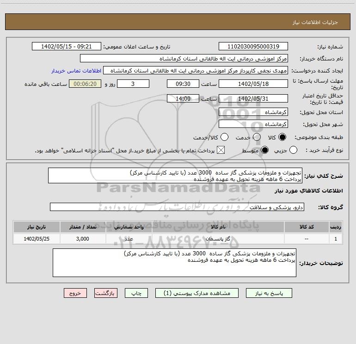The height and width of the screenshot is (344, 356).
Task: Click the announcement date field 1402/05/15 - 09:21
Action: coord(67,47)
